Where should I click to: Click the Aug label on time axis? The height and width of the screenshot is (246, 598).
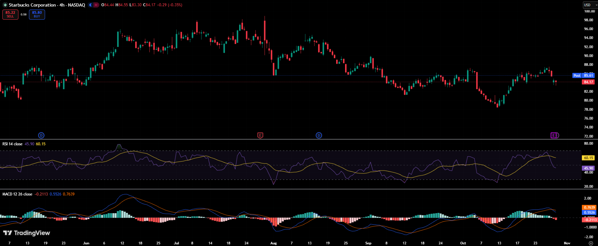[x=273, y=243]
